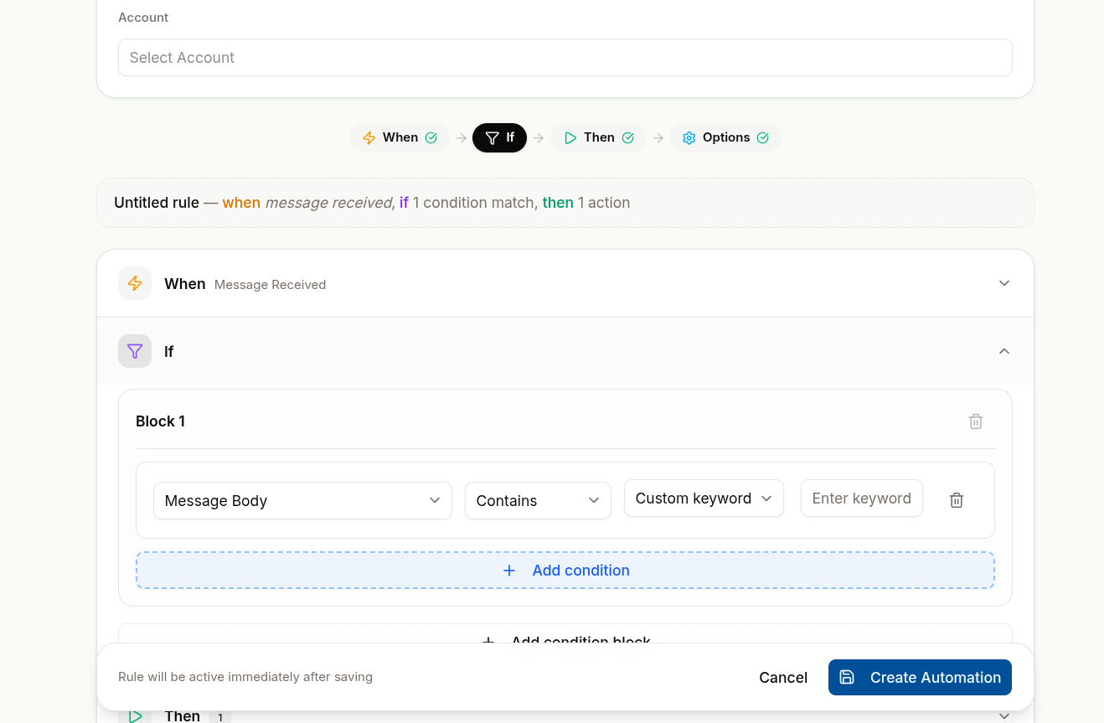Click the purple funnel icon beside If
Image resolution: width=1104 pixels, height=723 pixels.
coord(135,351)
